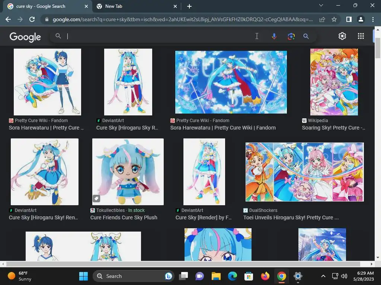This screenshot has height=285, width=381.
Task: Open the Google apps grid
Action: click(x=361, y=36)
